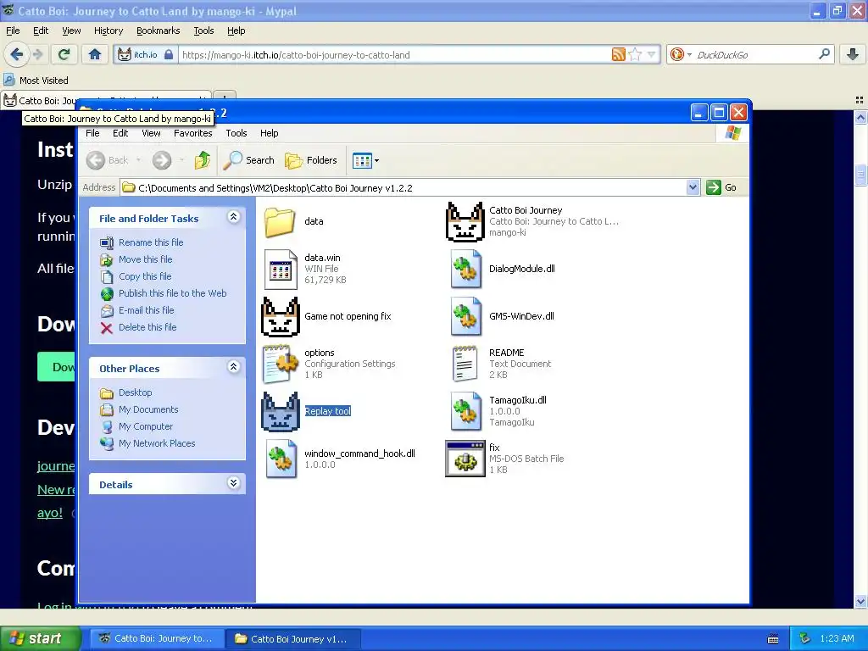868x651 pixels.
Task: Open the Back history dropdown arrow
Action: point(138,160)
